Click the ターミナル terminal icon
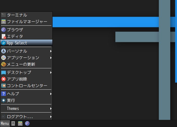The height and width of the screenshot is (127, 177). [4, 15]
